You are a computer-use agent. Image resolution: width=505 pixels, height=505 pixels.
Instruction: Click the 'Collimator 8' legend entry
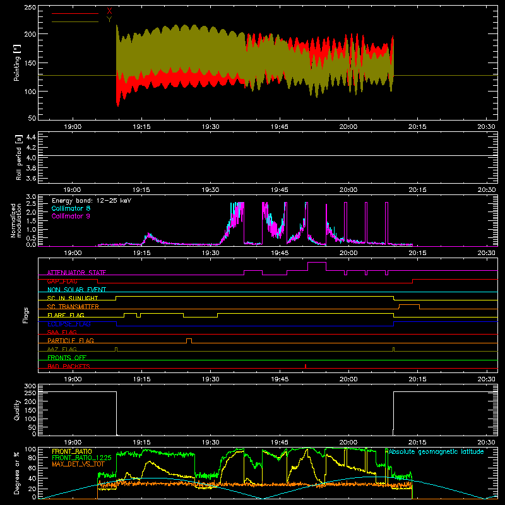(71, 208)
